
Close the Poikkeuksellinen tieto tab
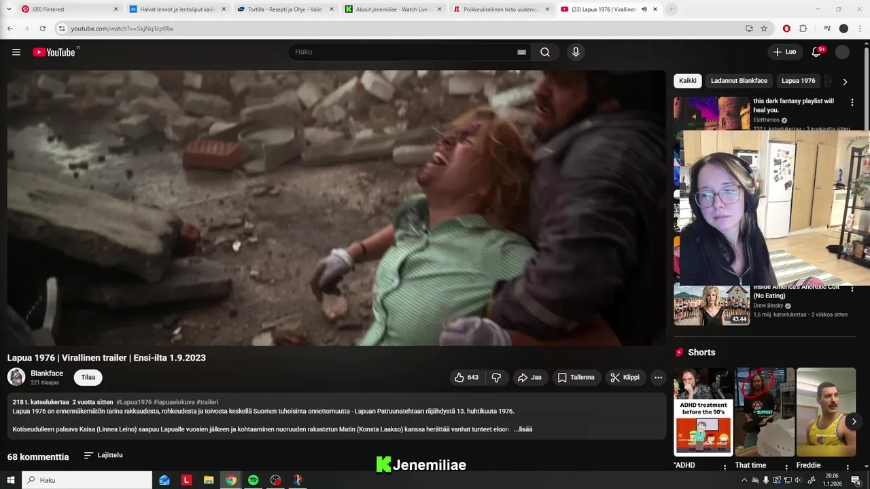click(x=547, y=10)
